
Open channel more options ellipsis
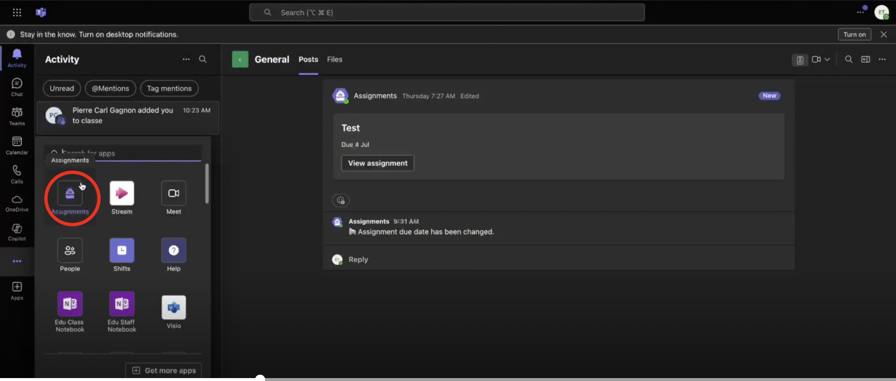coord(882,59)
